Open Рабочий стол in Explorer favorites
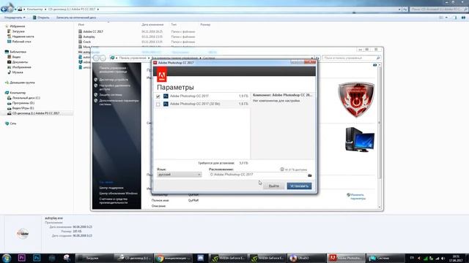This screenshot has height=263, width=469. coord(21,42)
